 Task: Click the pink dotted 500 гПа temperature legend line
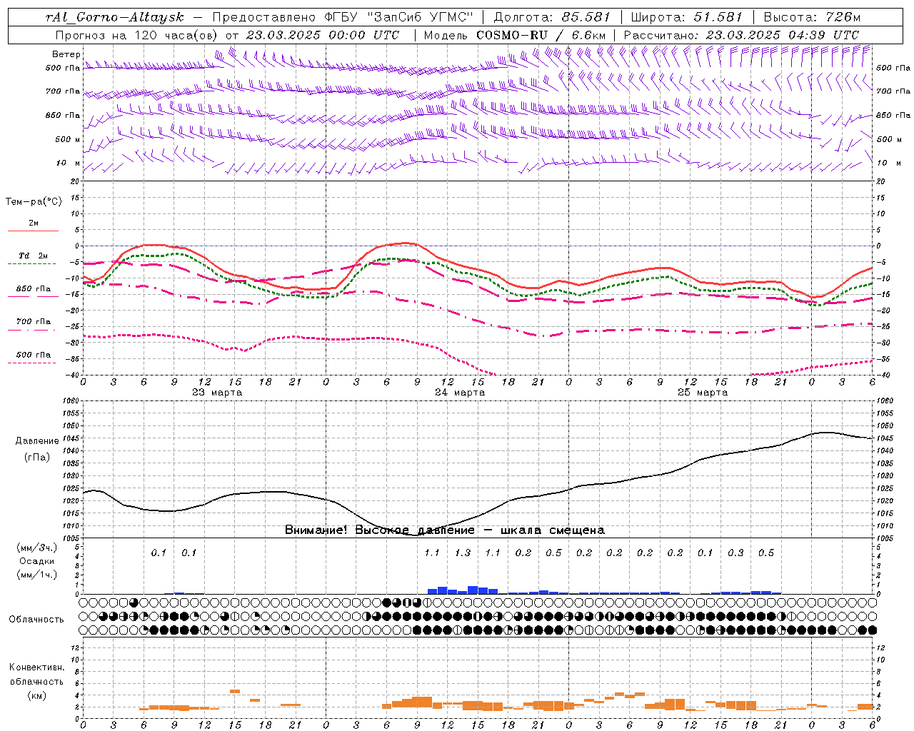pos(31,362)
